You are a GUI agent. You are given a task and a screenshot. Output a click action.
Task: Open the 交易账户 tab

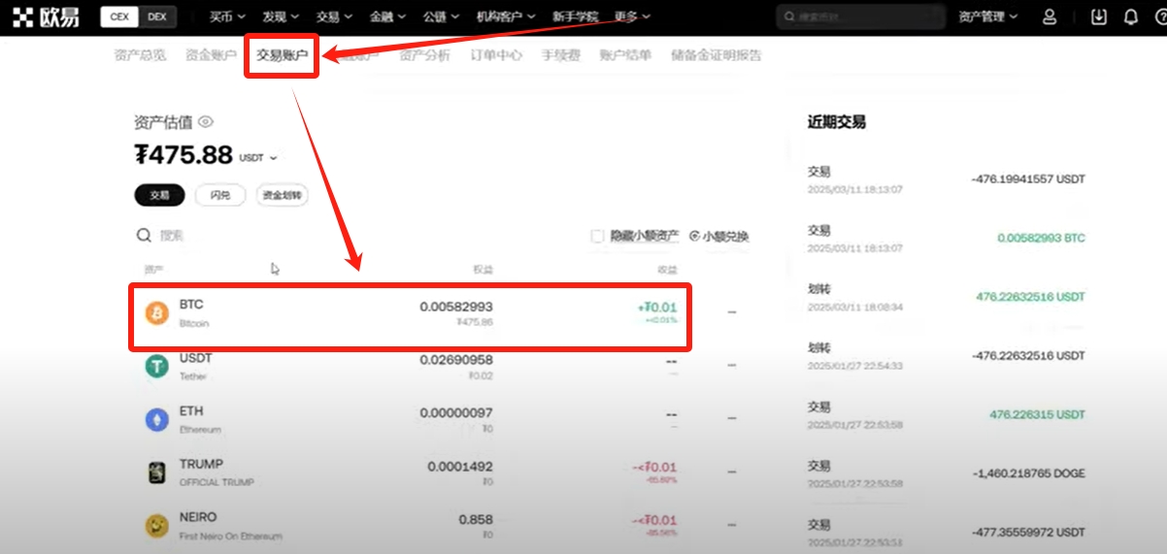pyautogui.click(x=282, y=56)
